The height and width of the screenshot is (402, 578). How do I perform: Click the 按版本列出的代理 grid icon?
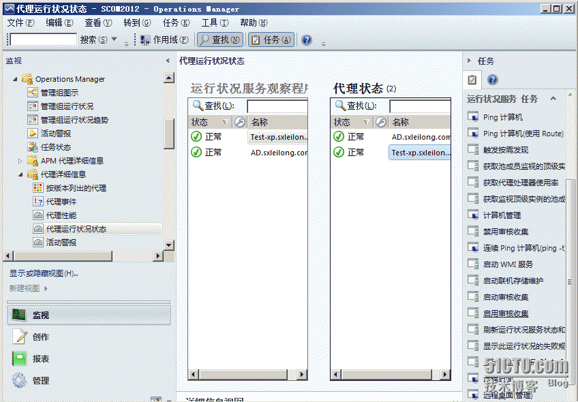point(38,188)
